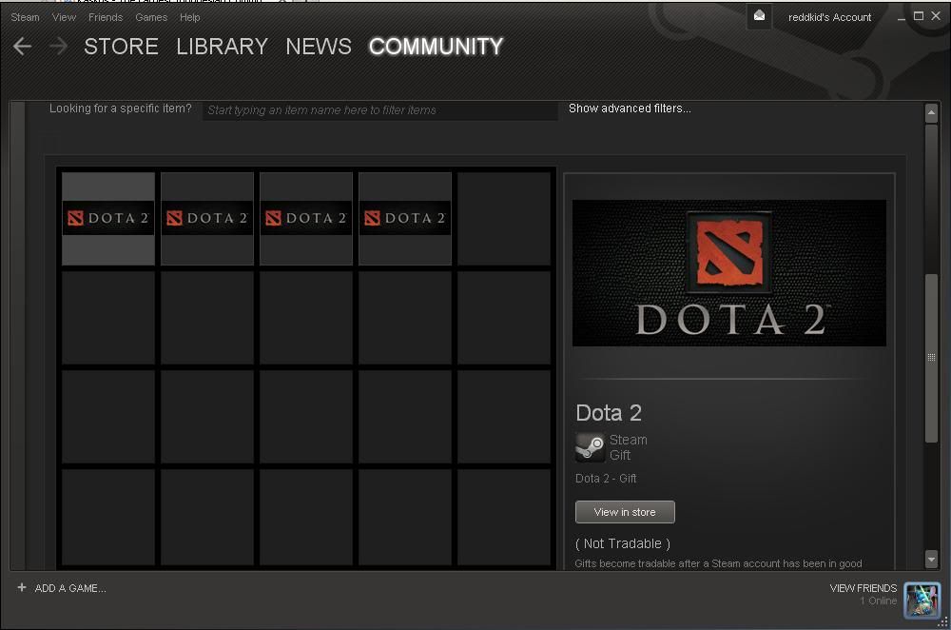Show advanced filters
This screenshot has height=630, width=951.
click(630, 108)
